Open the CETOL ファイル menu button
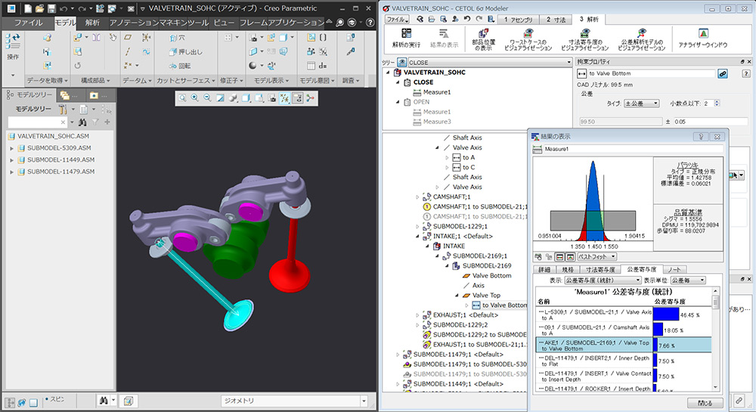 [x=398, y=19]
